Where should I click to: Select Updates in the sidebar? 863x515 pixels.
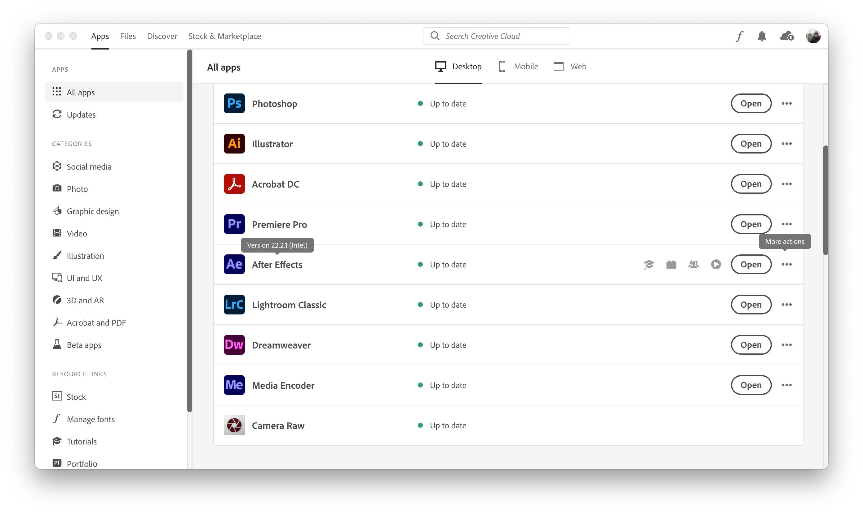pos(81,115)
